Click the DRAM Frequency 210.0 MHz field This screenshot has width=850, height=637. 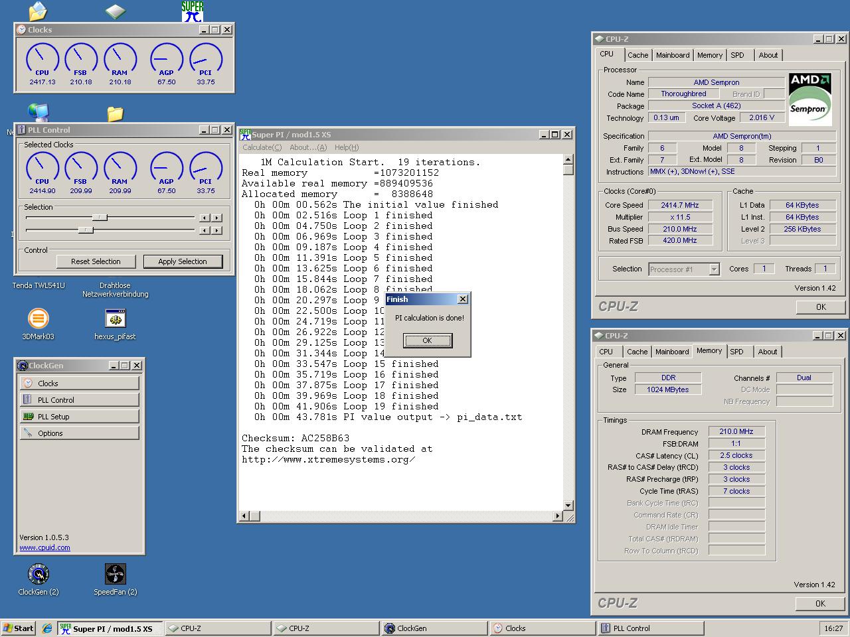coord(736,432)
